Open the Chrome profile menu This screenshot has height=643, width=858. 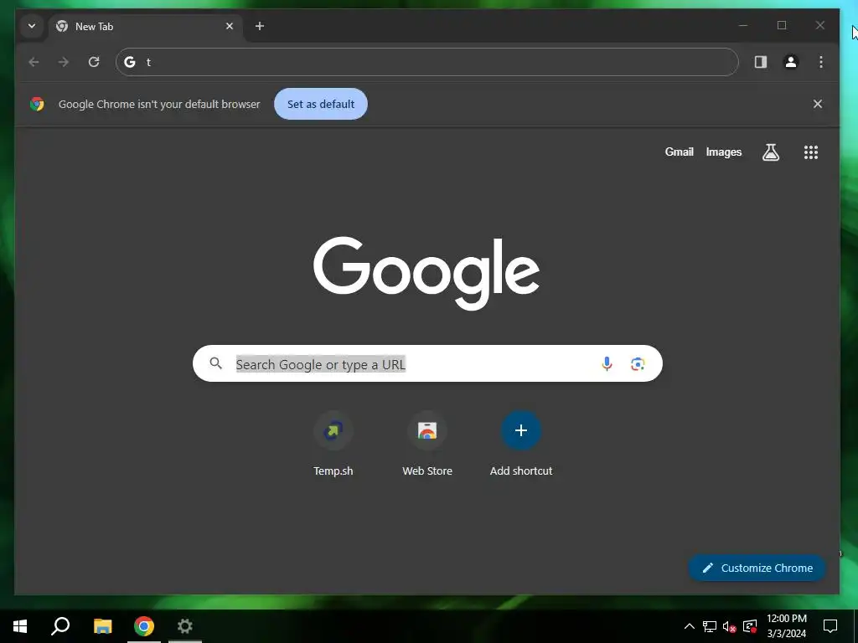click(x=791, y=62)
